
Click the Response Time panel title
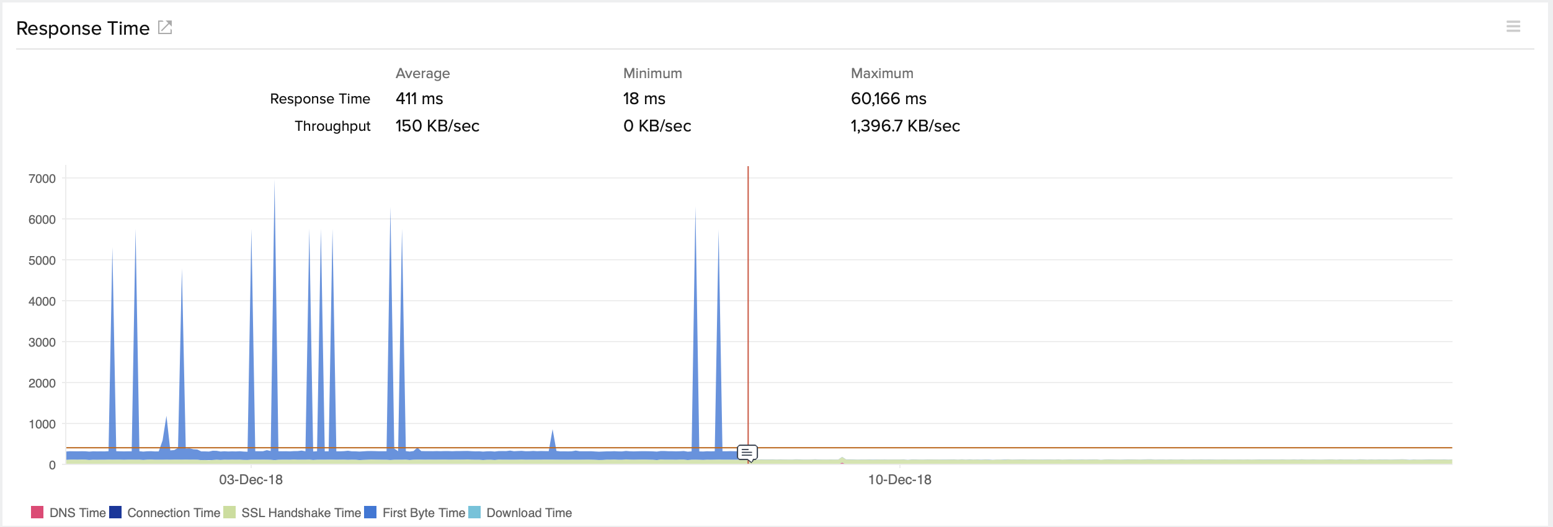point(83,29)
